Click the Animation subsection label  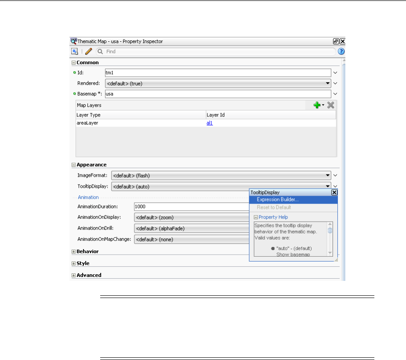tap(88, 197)
